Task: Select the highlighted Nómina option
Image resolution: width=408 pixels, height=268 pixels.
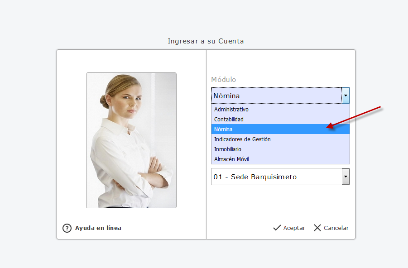Action: tap(224, 129)
